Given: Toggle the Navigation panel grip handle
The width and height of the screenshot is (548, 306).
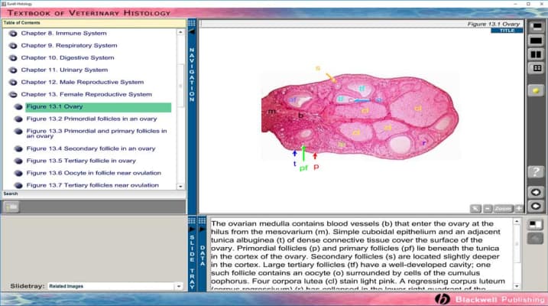Looking at the screenshot, I should [192, 24].
